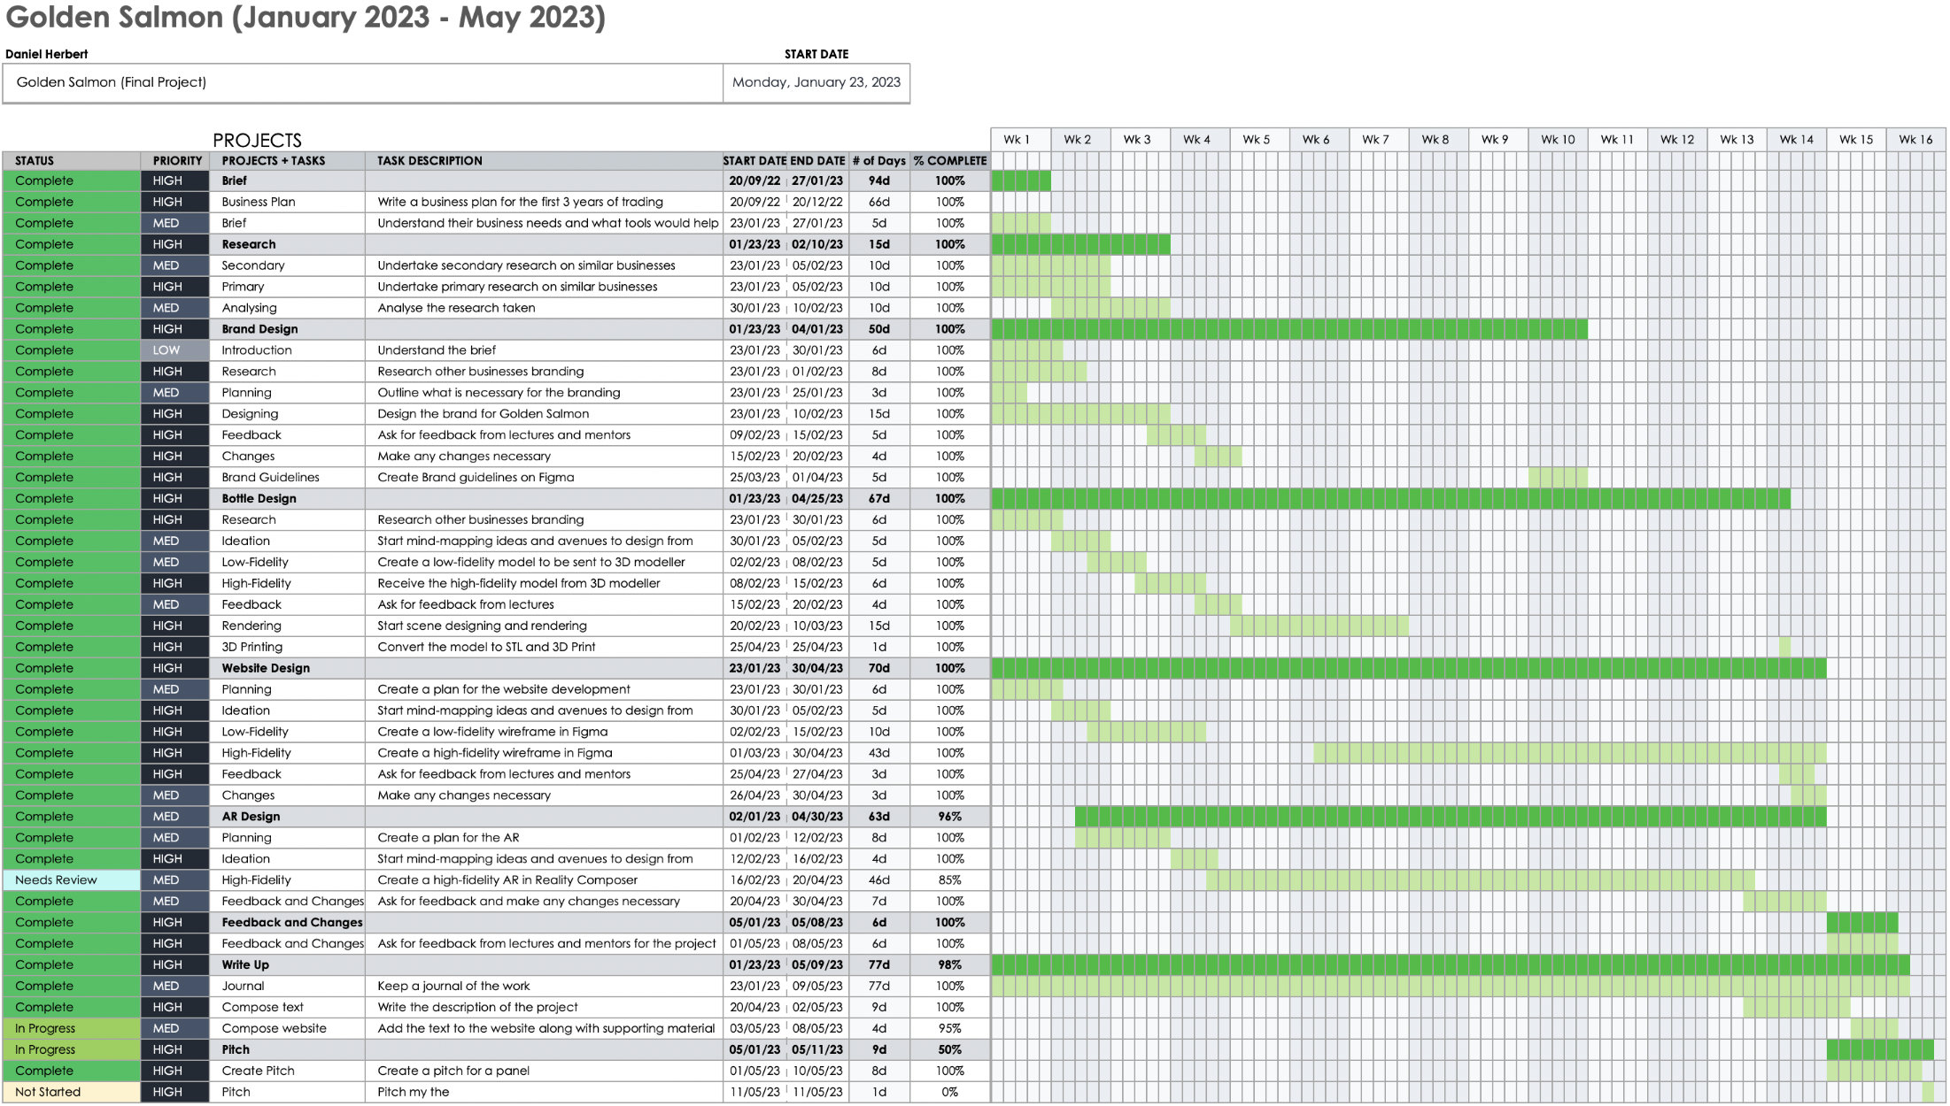Click the Wk 10 timeline header

pos(1557,140)
